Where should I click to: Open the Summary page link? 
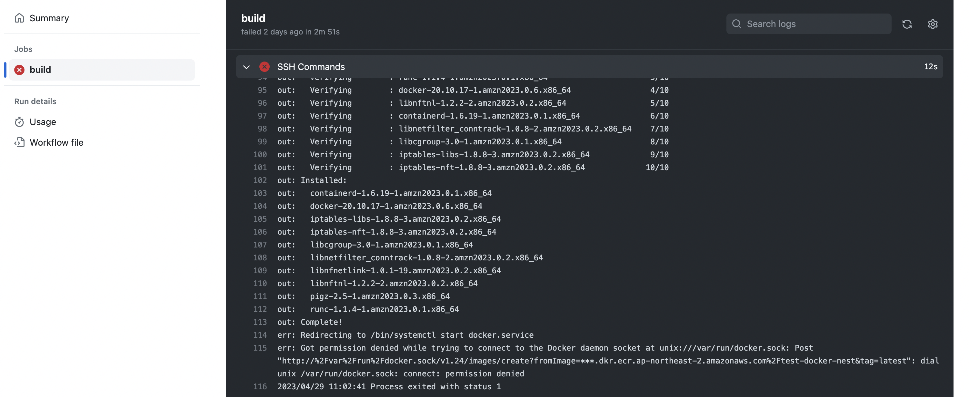[x=49, y=18]
